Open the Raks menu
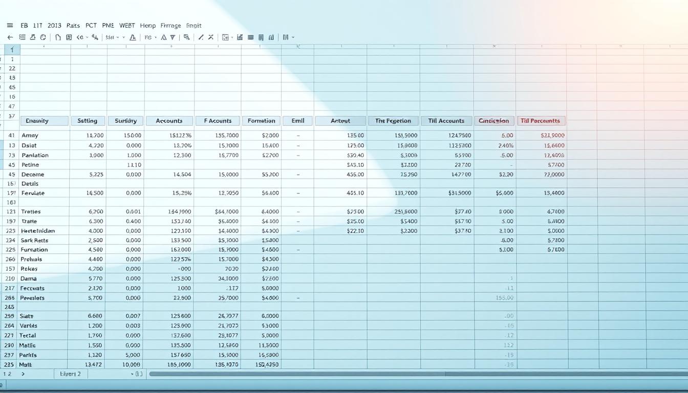This screenshot has height=393, width=688. (73, 26)
